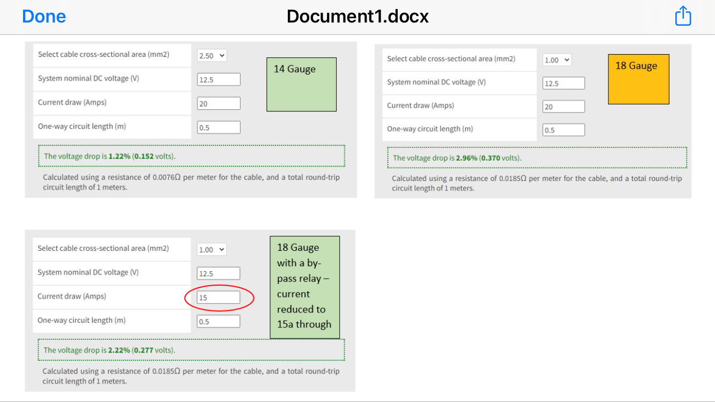
Task: Click the voltage field in the by-pass relay calculator
Action: 219,273
